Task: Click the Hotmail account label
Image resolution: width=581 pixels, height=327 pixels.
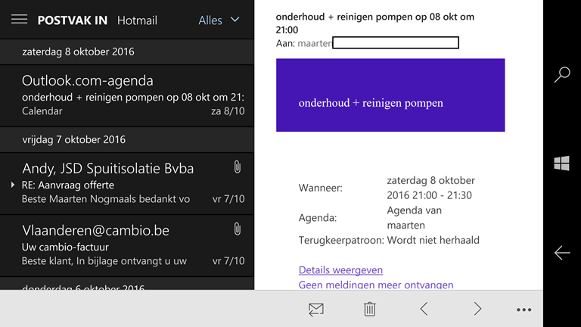Action: [x=137, y=20]
